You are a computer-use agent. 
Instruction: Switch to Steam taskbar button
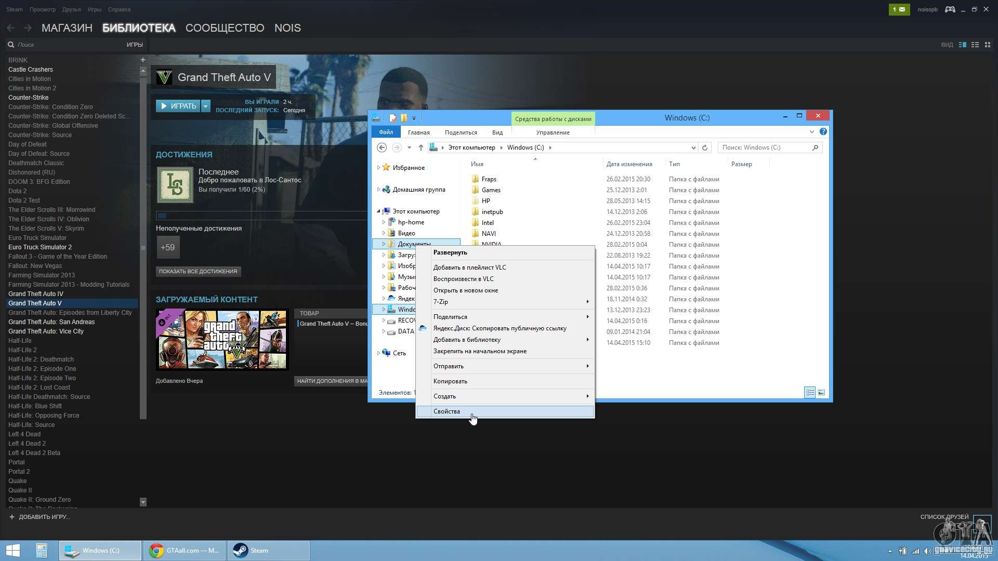[269, 551]
